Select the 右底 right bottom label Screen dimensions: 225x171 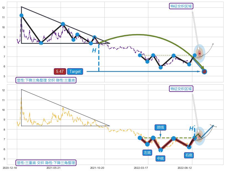tap(189, 155)
